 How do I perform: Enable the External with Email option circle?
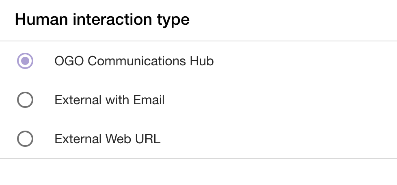25,100
